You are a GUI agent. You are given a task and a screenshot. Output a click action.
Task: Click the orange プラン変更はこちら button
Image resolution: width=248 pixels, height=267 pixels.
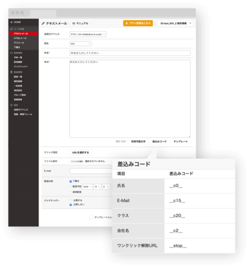tap(138, 23)
